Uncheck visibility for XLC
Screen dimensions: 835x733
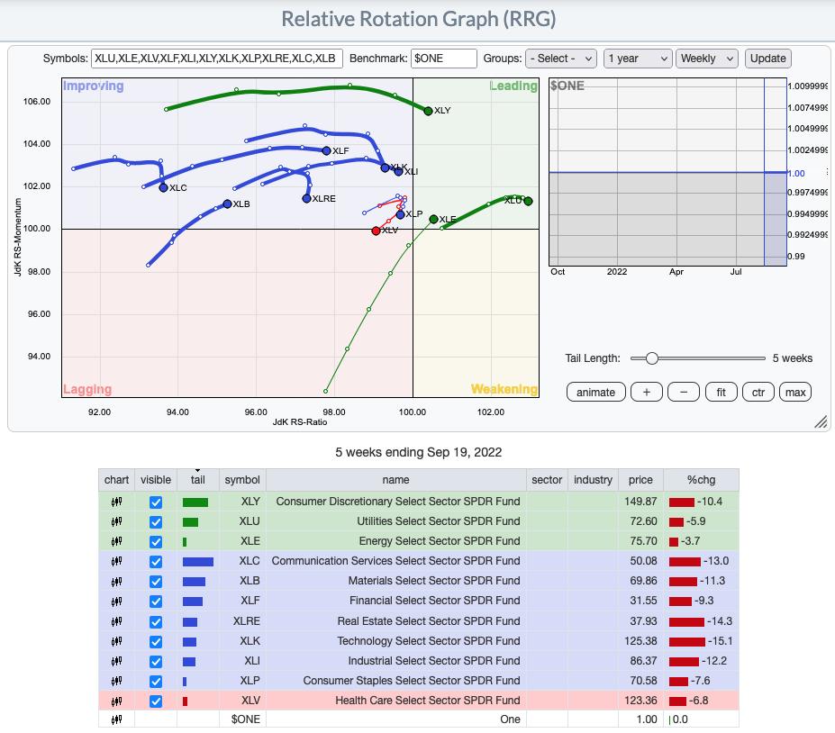pos(156,562)
